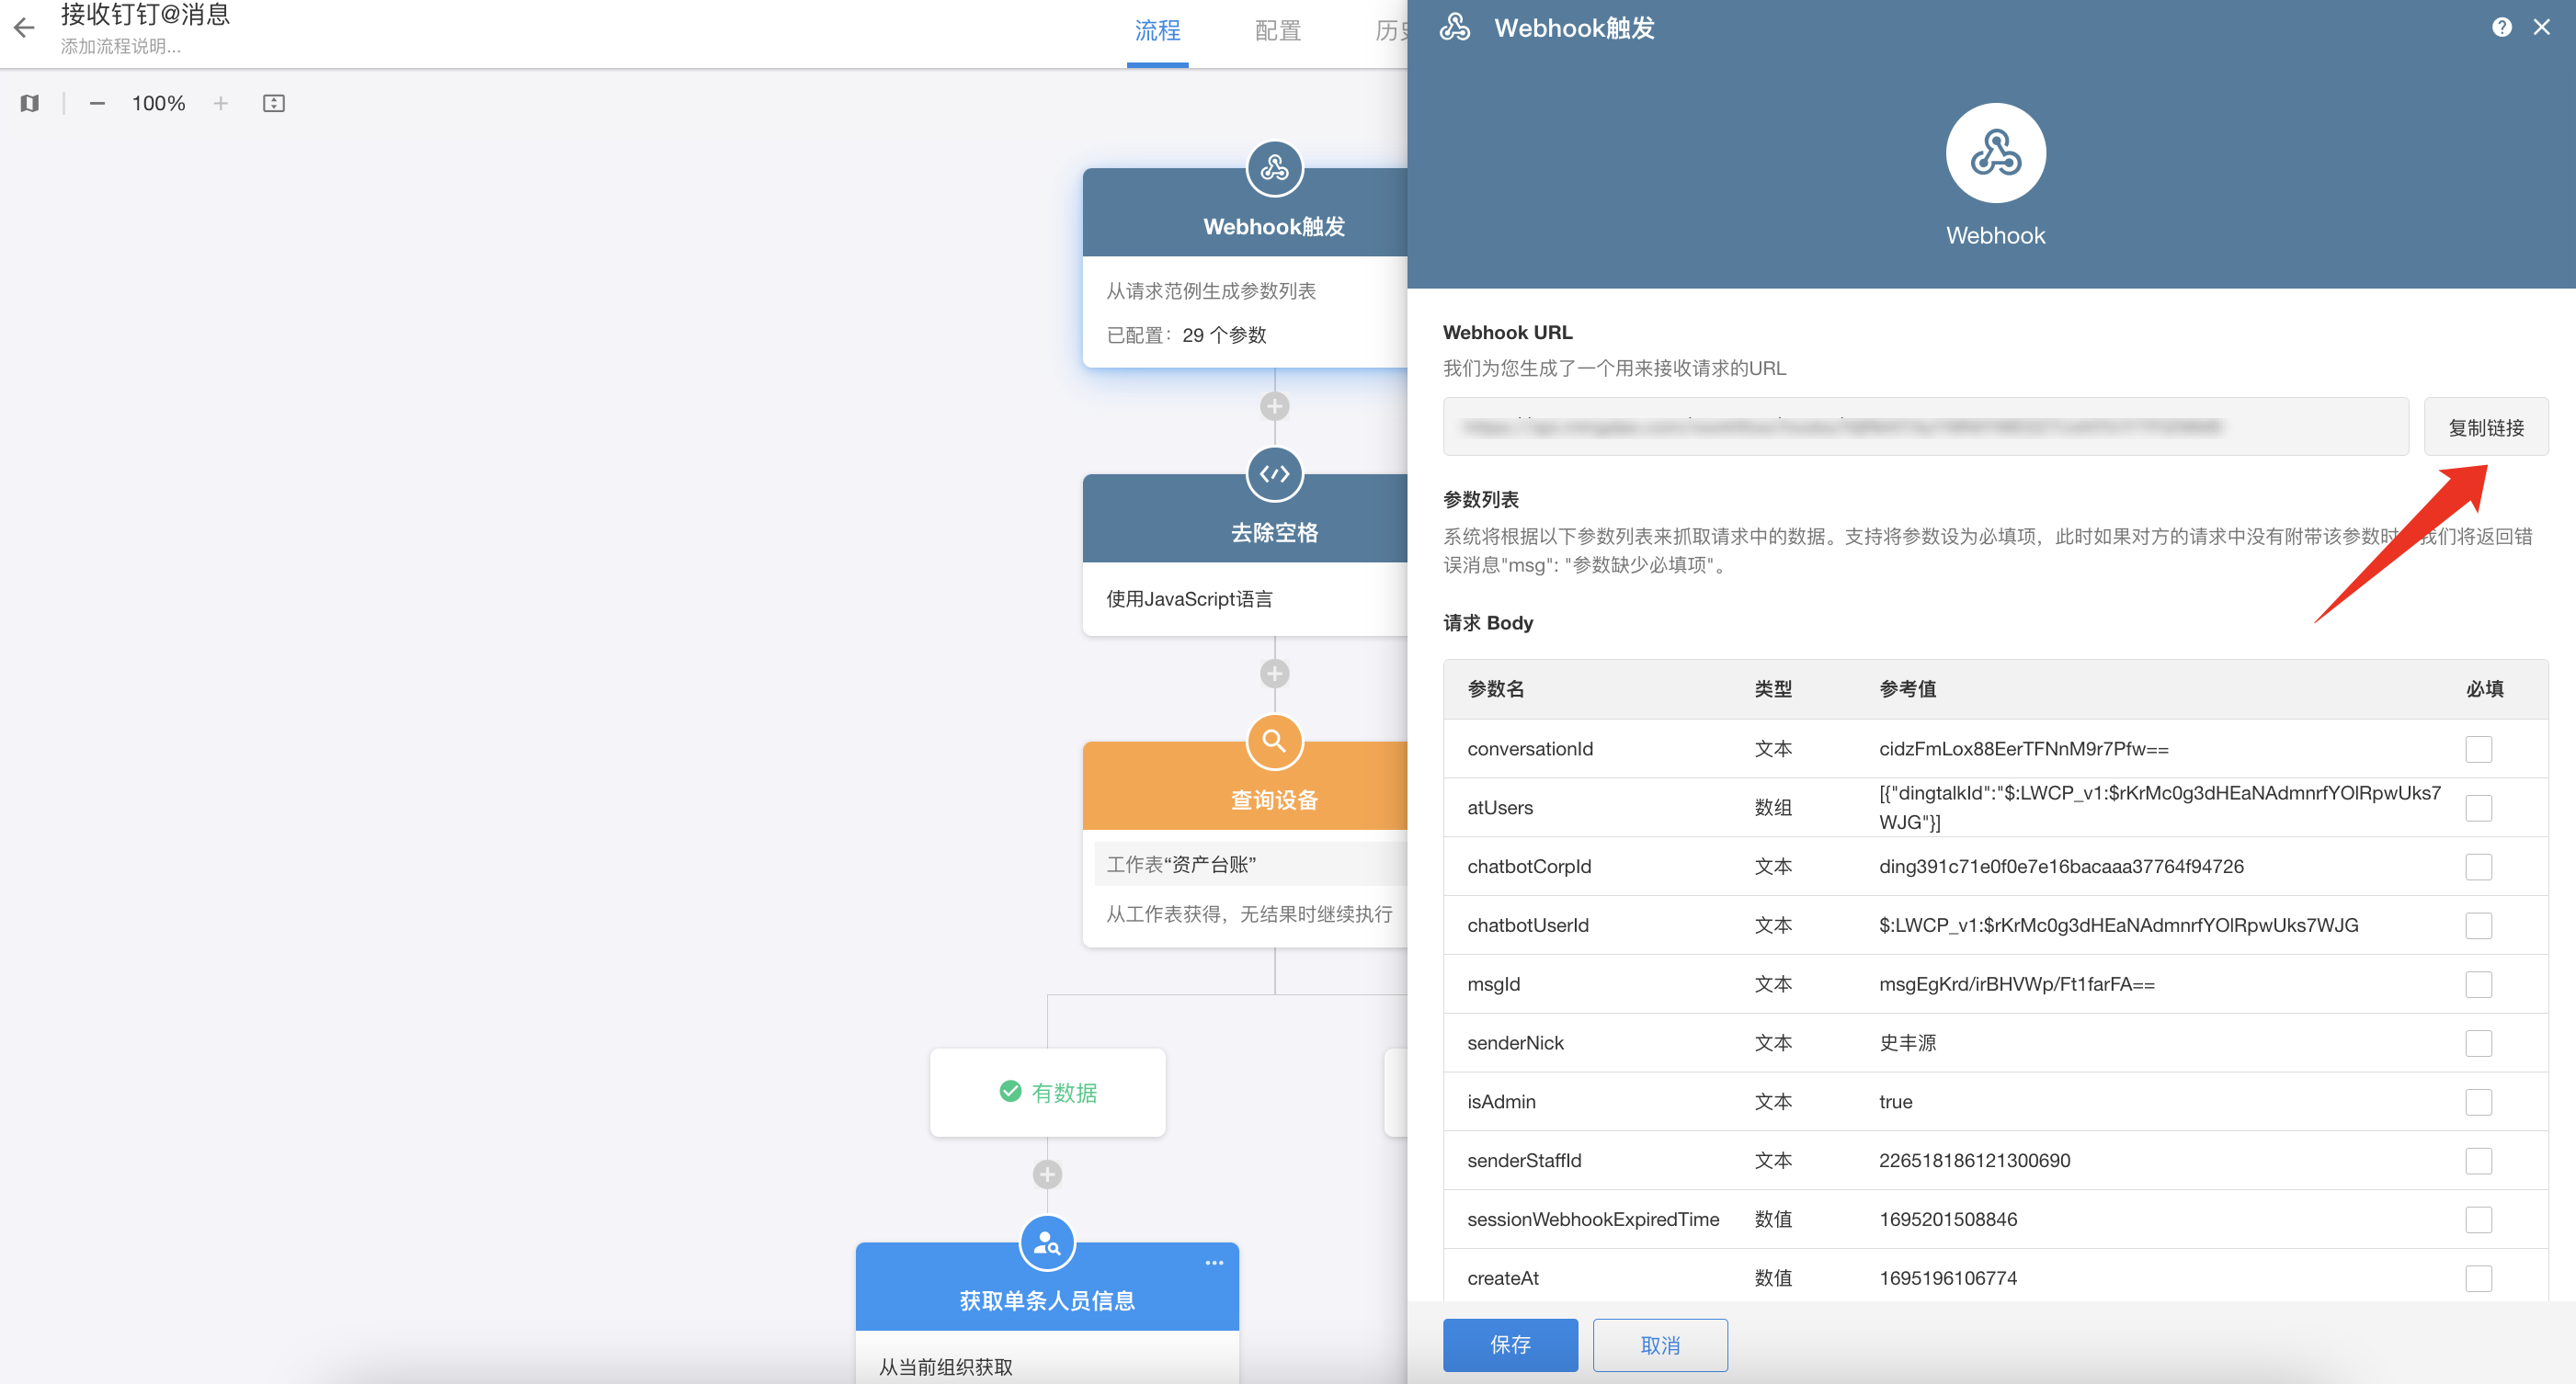The width and height of the screenshot is (2576, 1384).
Task: Select the 有数据 branch node
Action: pos(1047,1092)
